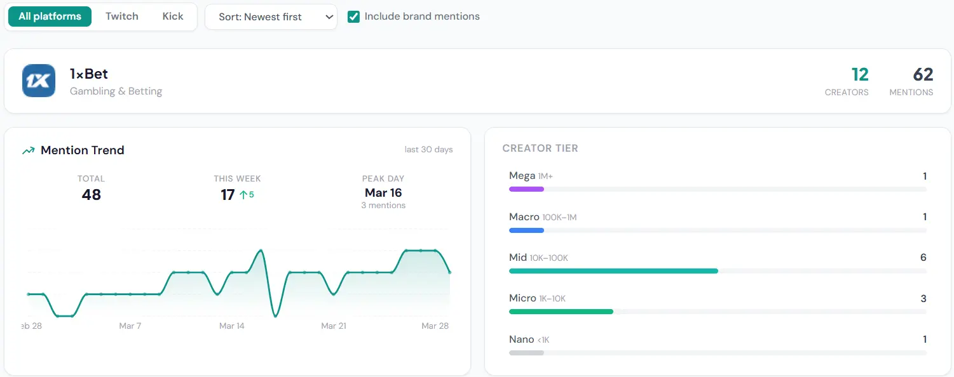Select the All platforms tab
This screenshot has height=377, width=954.
point(50,17)
